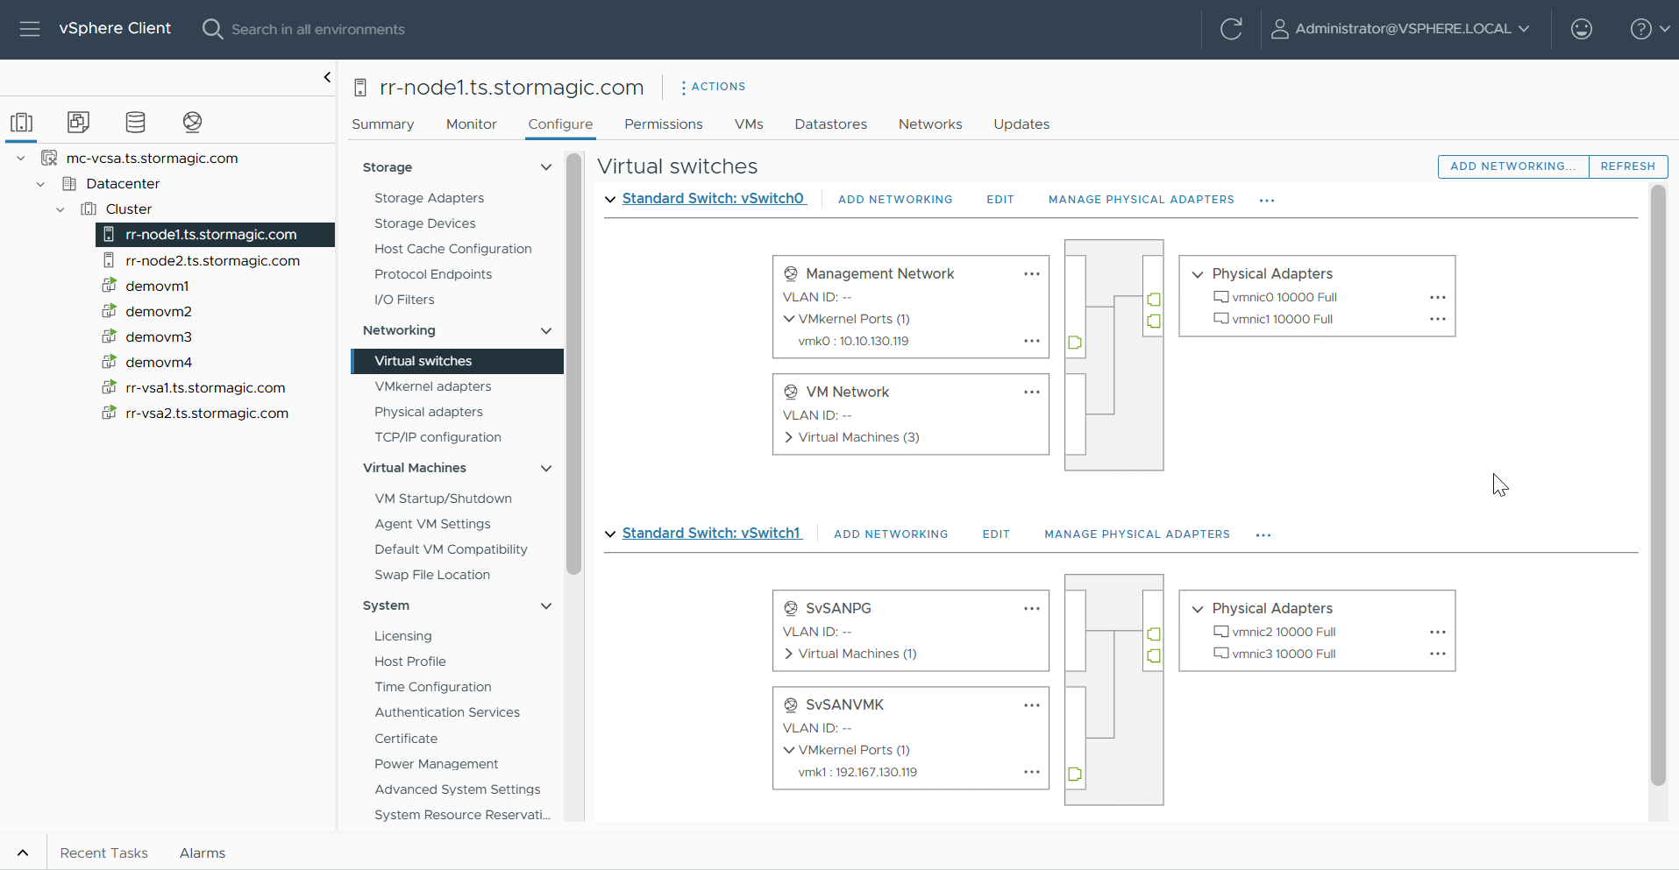Viewport: 1679px width, 870px height.
Task: Open the host ACTIONS menu
Action: click(713, 87)
